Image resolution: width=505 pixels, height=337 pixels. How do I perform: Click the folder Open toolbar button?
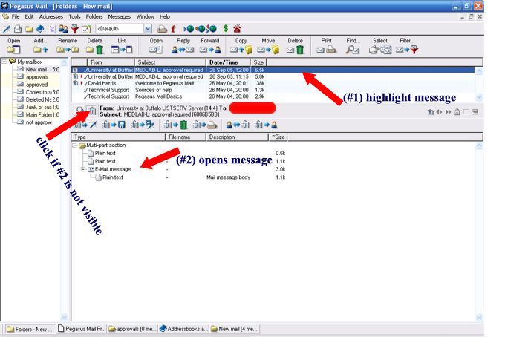(13, 46)
